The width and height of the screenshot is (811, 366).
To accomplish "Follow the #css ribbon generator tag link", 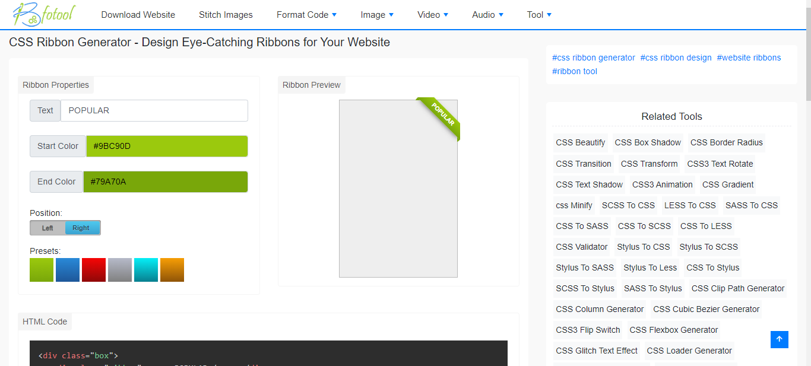I will point(593,58).
